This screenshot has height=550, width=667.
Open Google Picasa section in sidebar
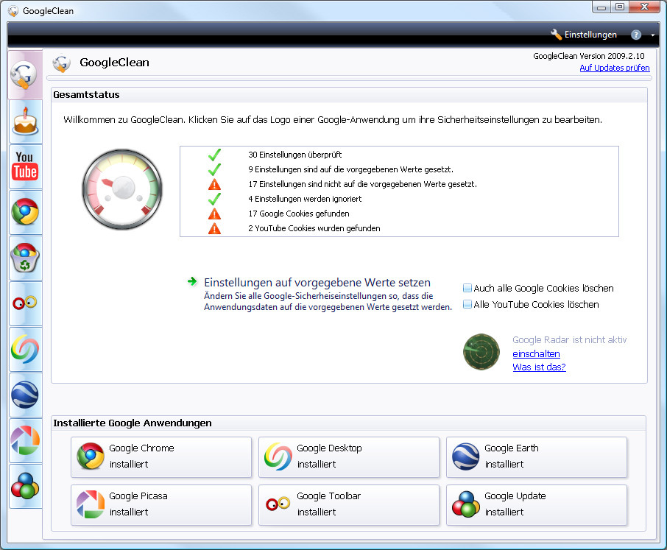click(25, 440)
